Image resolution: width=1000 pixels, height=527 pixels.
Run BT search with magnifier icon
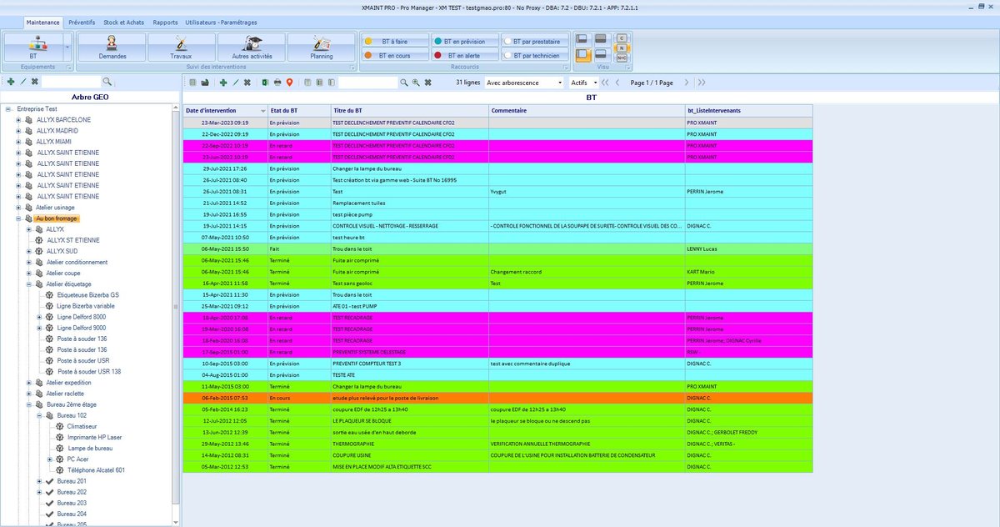click(x=403, y=83)
